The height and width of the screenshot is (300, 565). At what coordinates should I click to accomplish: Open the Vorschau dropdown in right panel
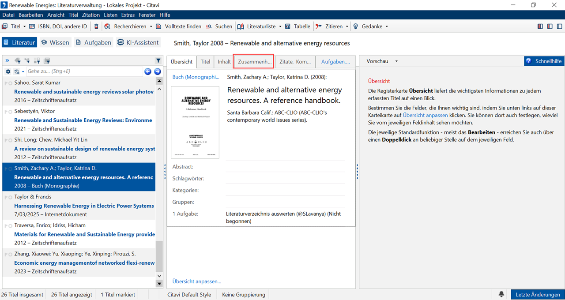click(396, 61)
